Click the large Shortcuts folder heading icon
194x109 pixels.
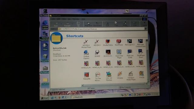(x=56, y=38)
